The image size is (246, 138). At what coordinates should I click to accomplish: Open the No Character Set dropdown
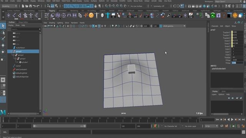(x=170, y=126)
